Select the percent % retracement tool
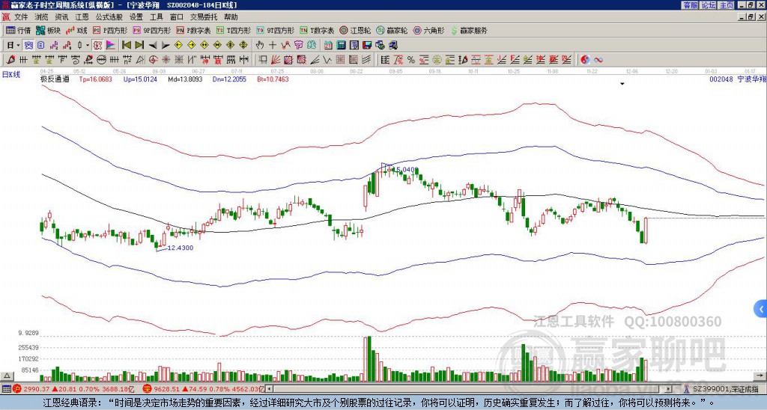The width and height of the screenshot is (767, 410). tap(411, 60)
